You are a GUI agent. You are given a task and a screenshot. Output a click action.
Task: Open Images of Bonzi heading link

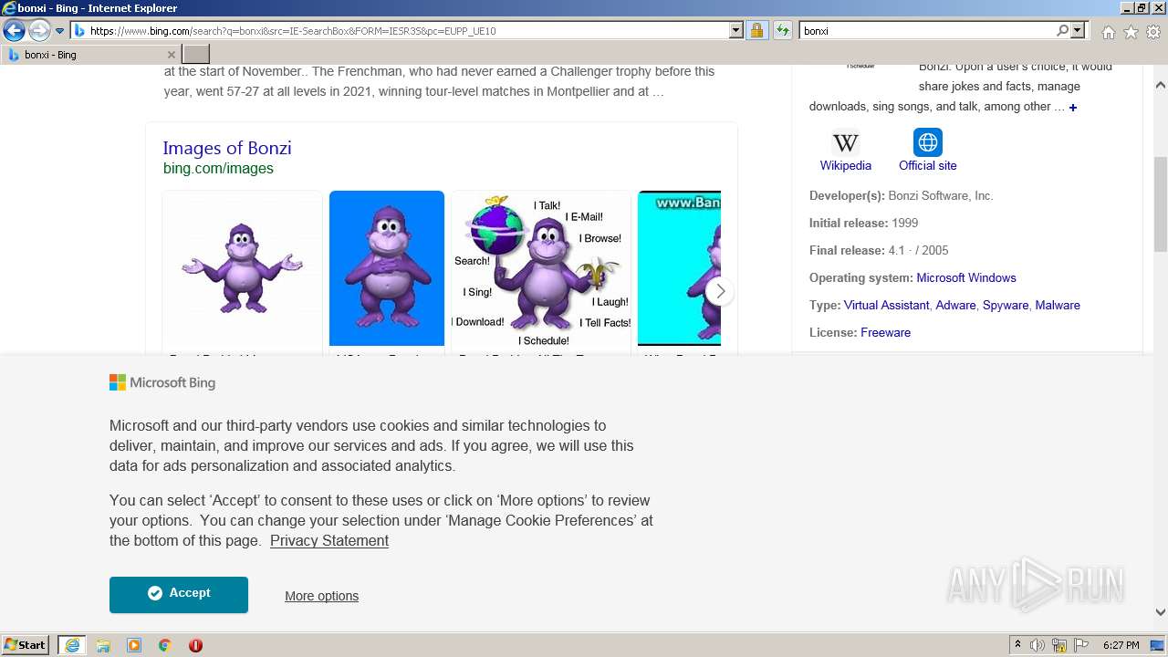tap(227, 148)
